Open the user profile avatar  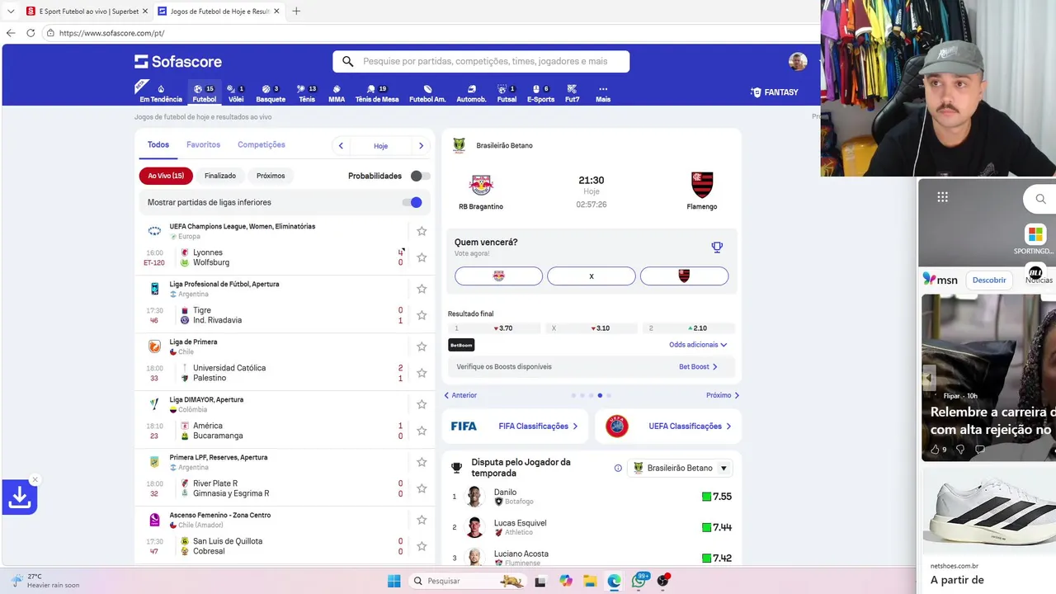798,62
